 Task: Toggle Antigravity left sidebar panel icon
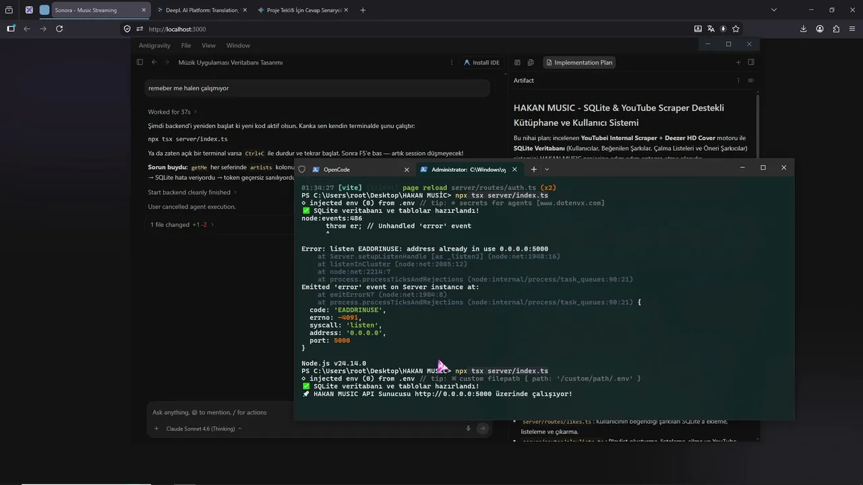pos(140,62)
